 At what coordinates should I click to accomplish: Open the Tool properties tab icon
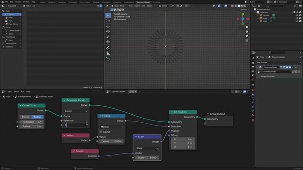point(253,58)
